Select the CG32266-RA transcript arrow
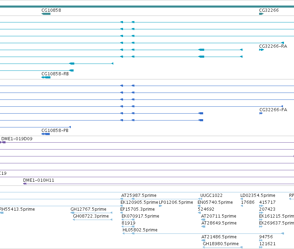 click(262, 50)
